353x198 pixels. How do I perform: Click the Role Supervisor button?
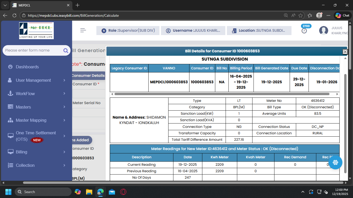(x=128, y=30)
